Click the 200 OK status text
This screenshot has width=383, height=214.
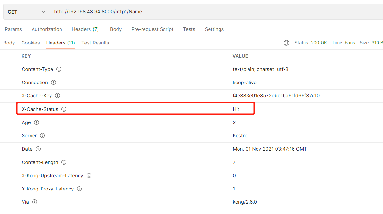click(319, 43)
